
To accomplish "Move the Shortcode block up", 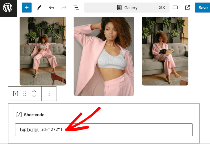I will click(34, 91).
